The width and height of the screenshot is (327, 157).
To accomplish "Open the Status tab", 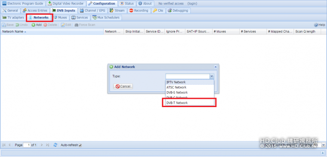I will [x=127, y=3].
